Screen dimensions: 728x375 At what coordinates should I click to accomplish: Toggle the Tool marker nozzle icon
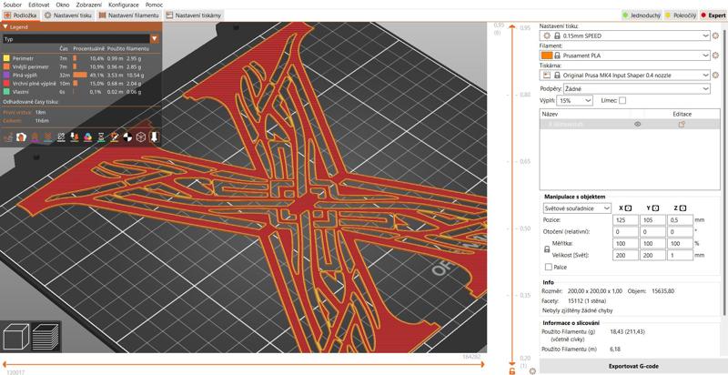pos(154,137)
